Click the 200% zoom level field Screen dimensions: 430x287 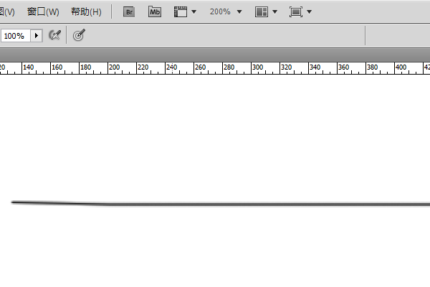click(220, 11)
